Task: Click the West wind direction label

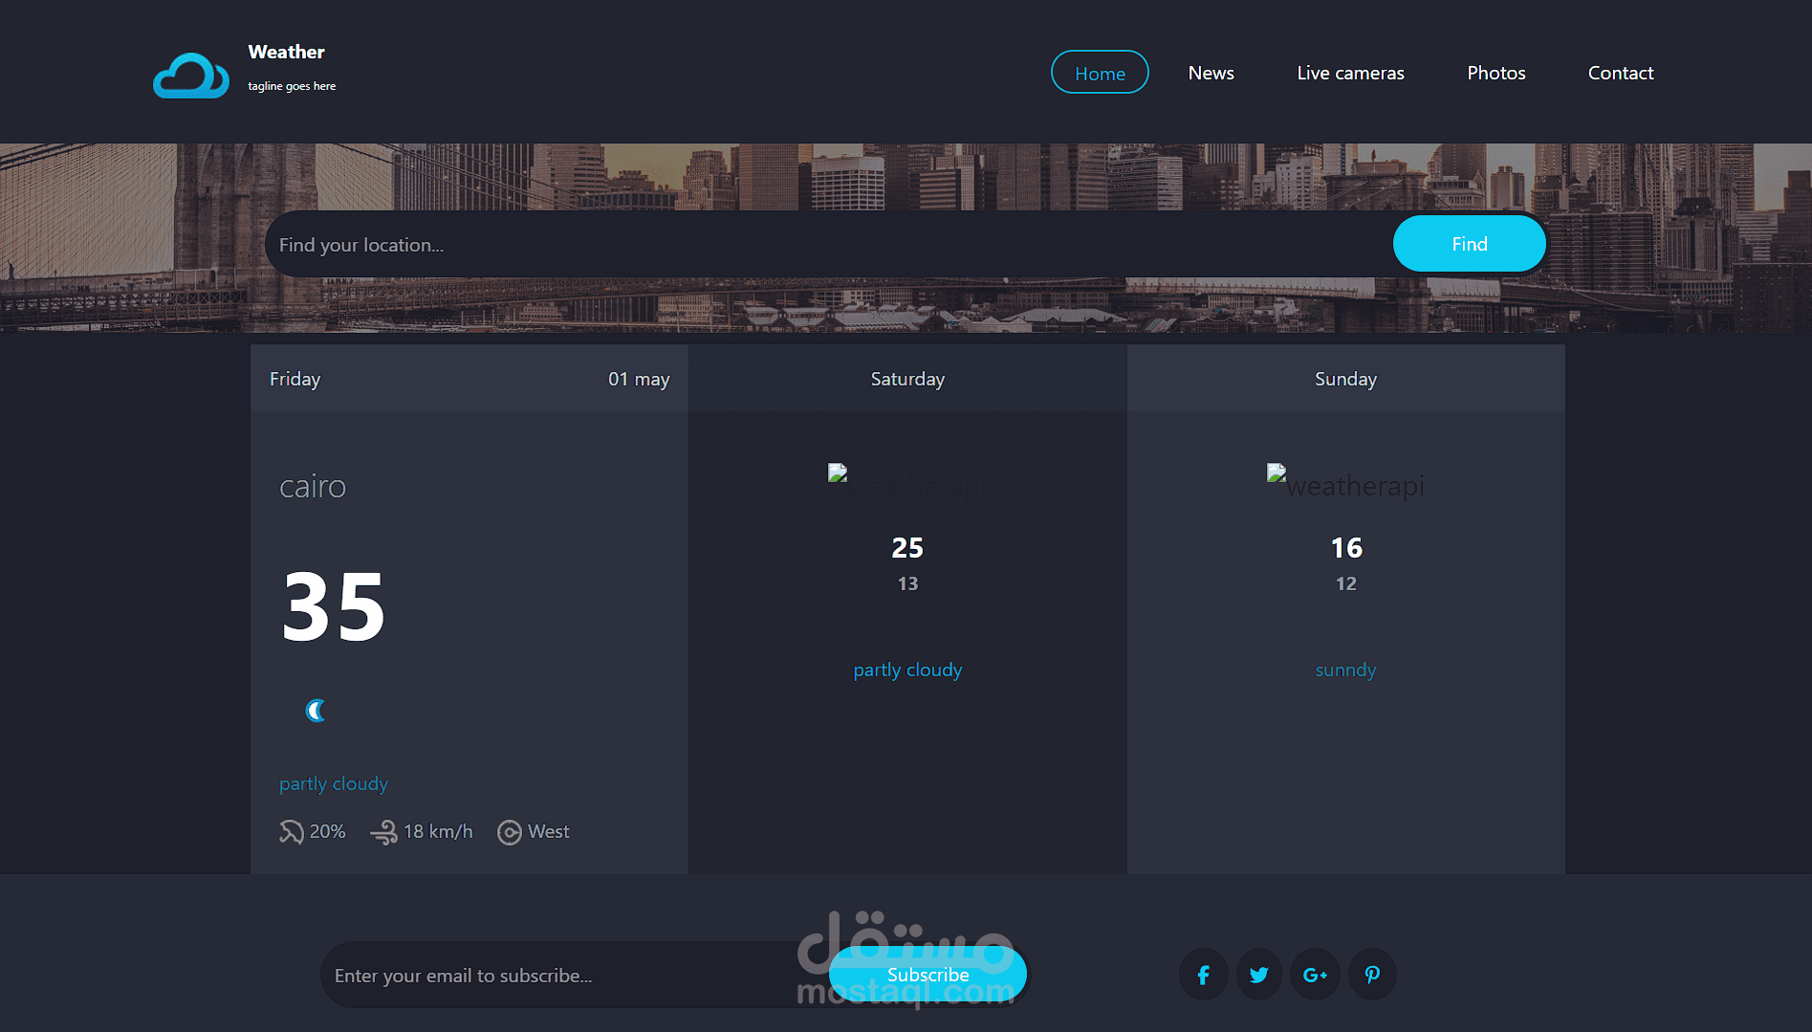Action: coord(548,832)
